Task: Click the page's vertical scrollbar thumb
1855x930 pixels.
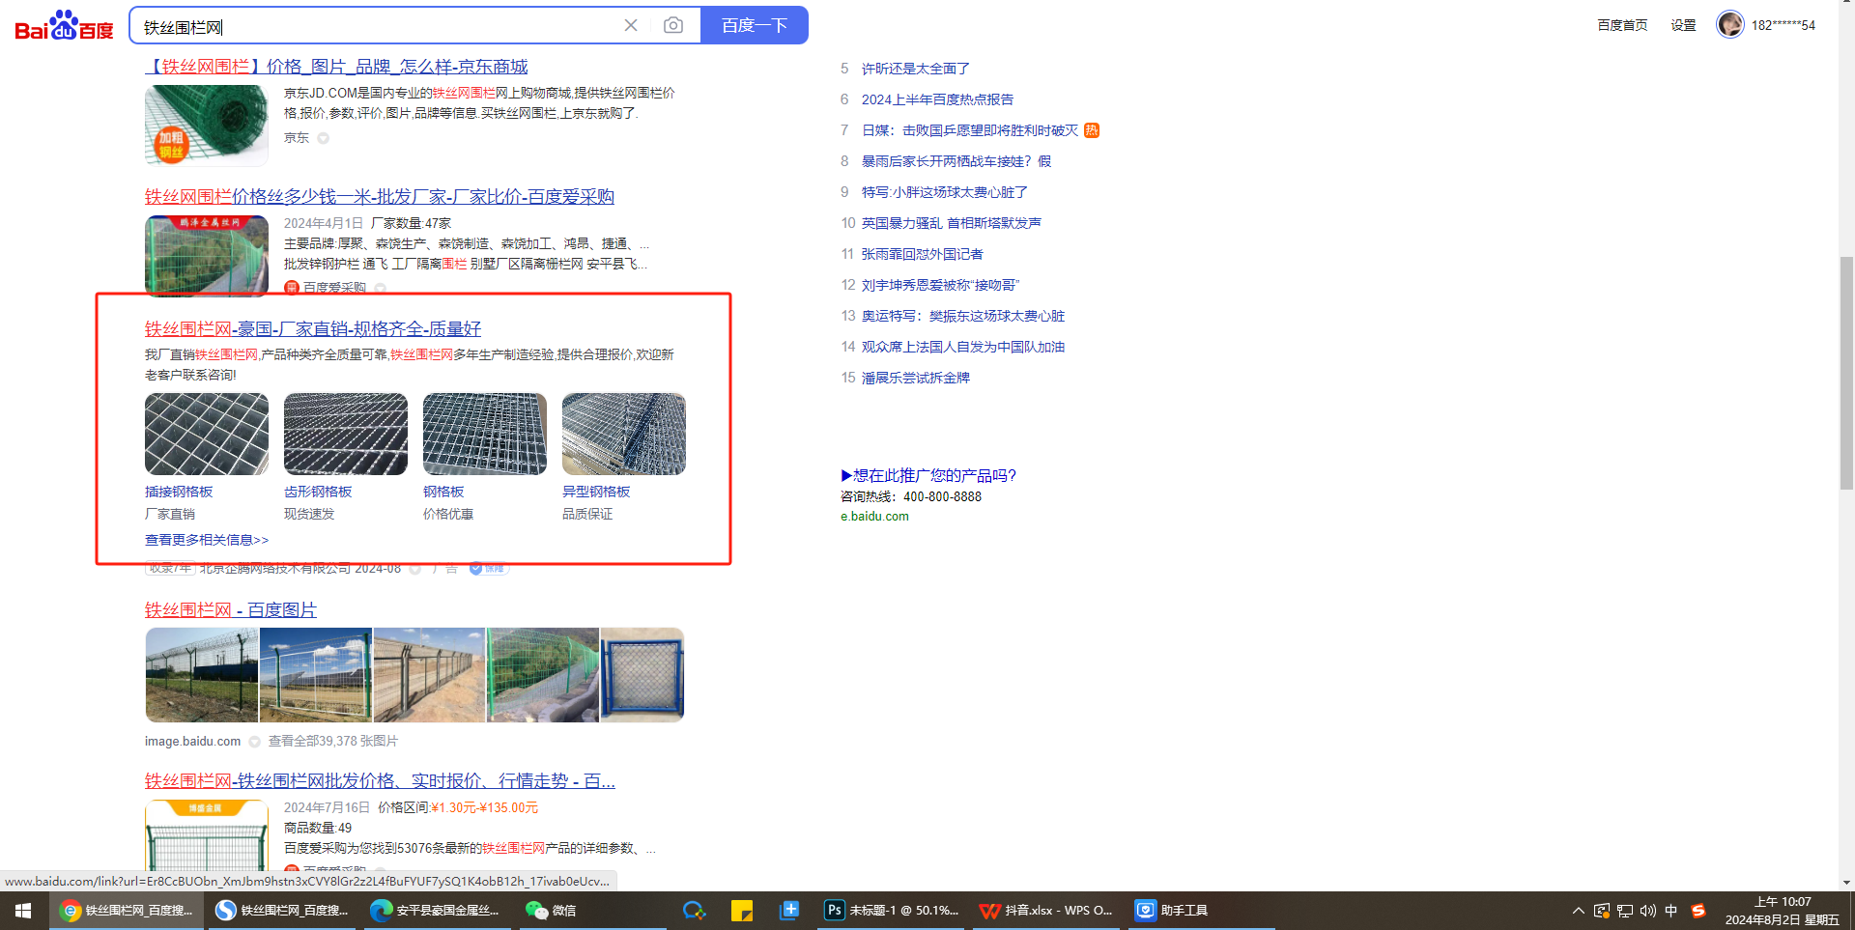Action: pyautogui.click(x=1846, y=373)
